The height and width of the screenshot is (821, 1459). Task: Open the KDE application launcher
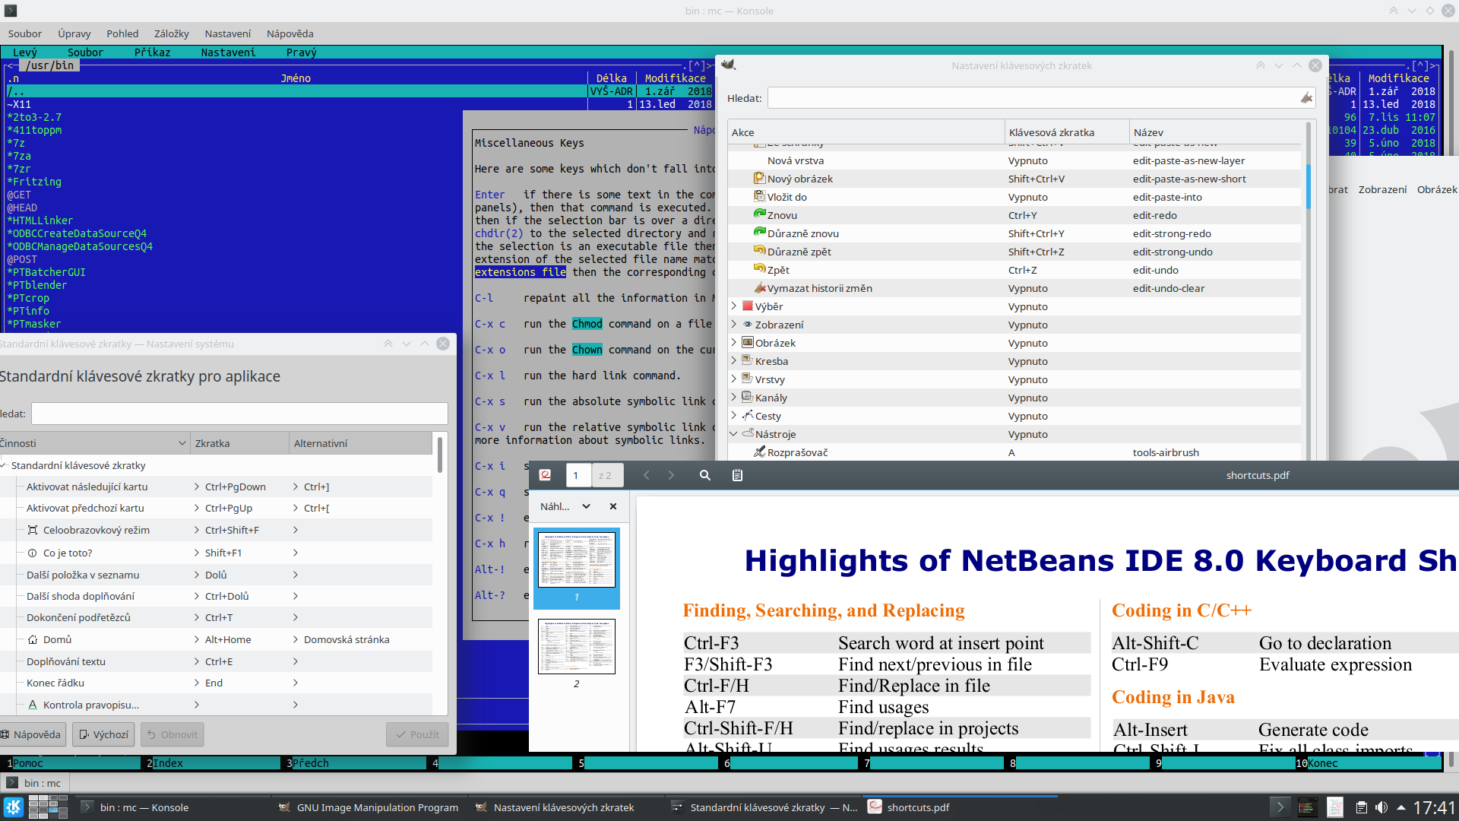13,807
